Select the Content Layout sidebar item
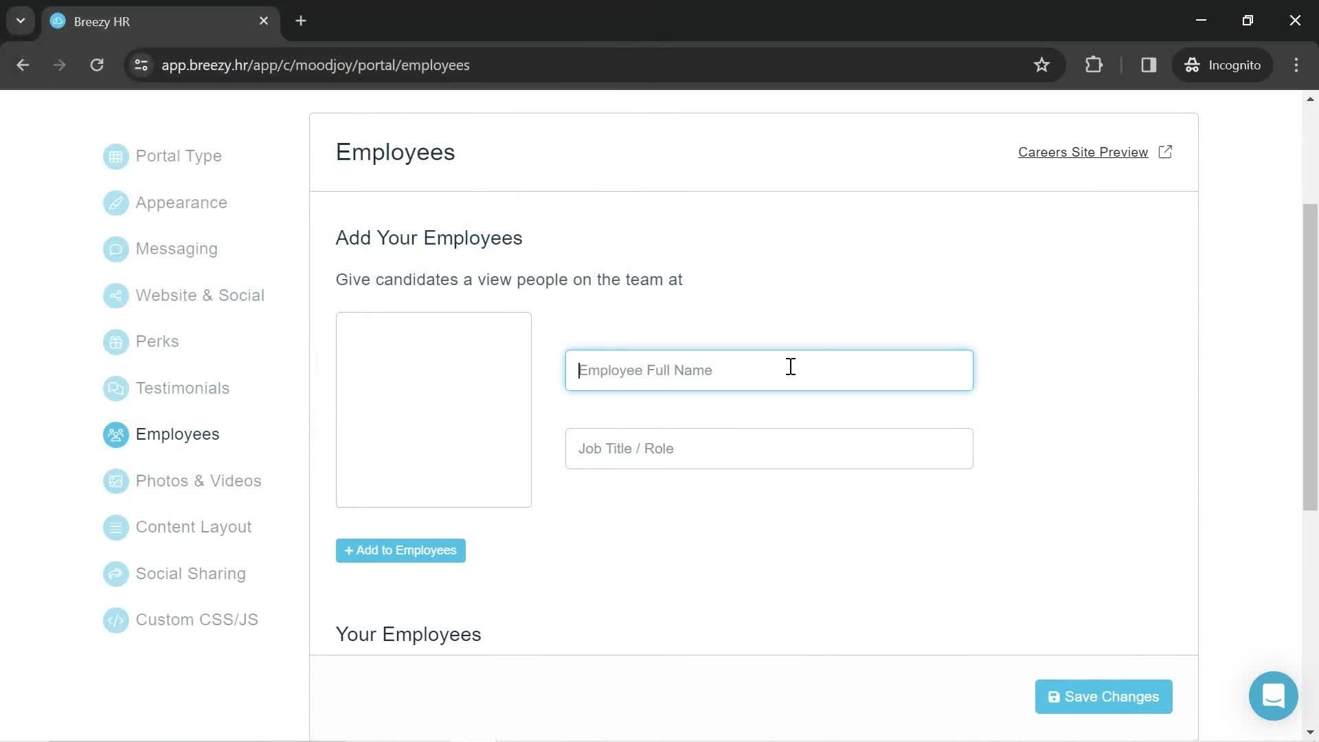1319x742 pixels. (x=194, y=526)
